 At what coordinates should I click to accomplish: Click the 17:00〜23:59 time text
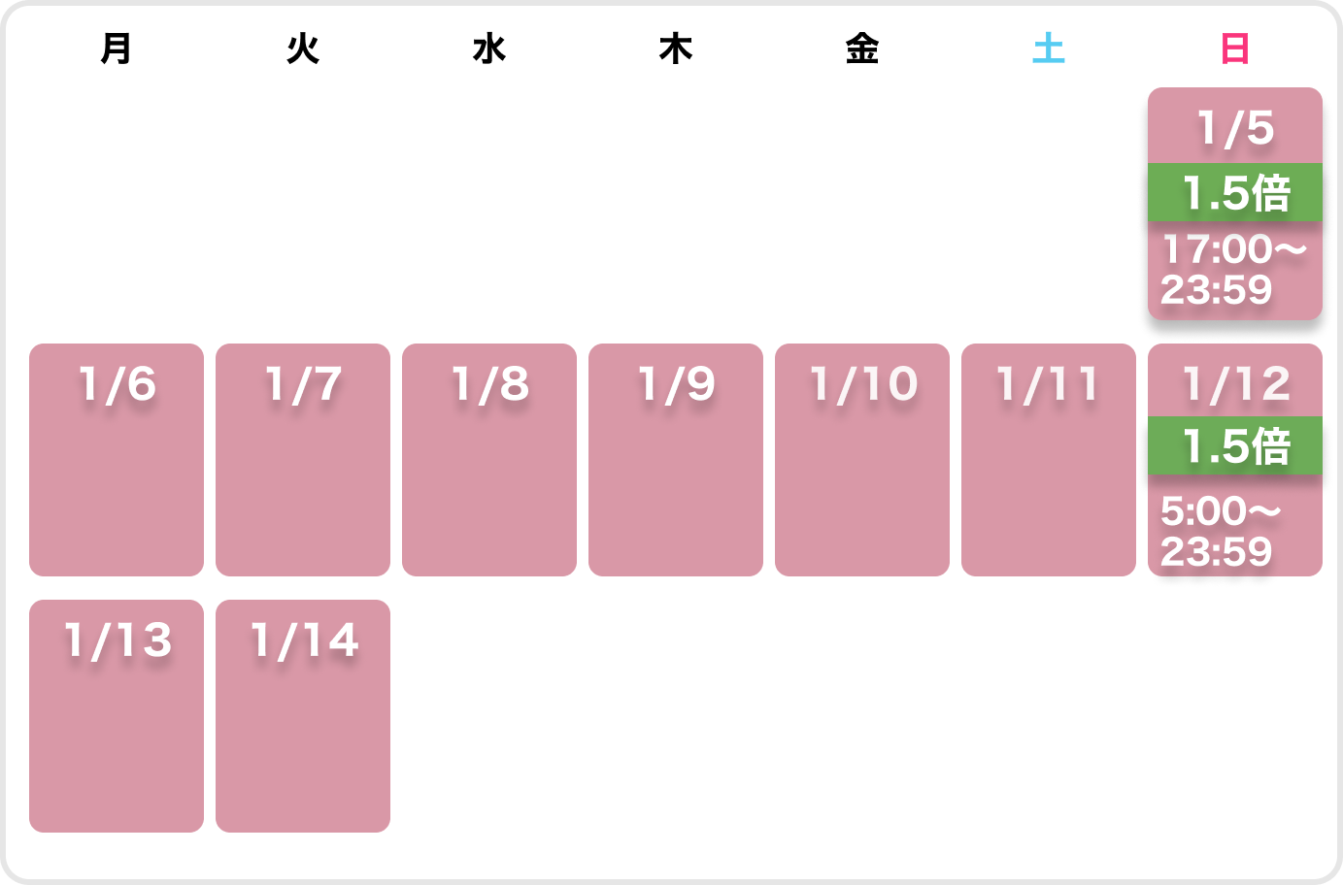(x=1232, y=270)
